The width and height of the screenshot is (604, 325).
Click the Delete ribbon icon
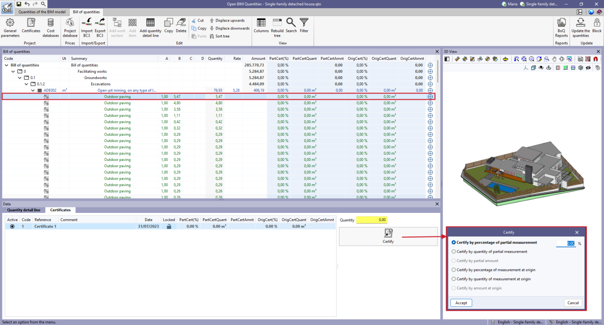click(181, 25)
